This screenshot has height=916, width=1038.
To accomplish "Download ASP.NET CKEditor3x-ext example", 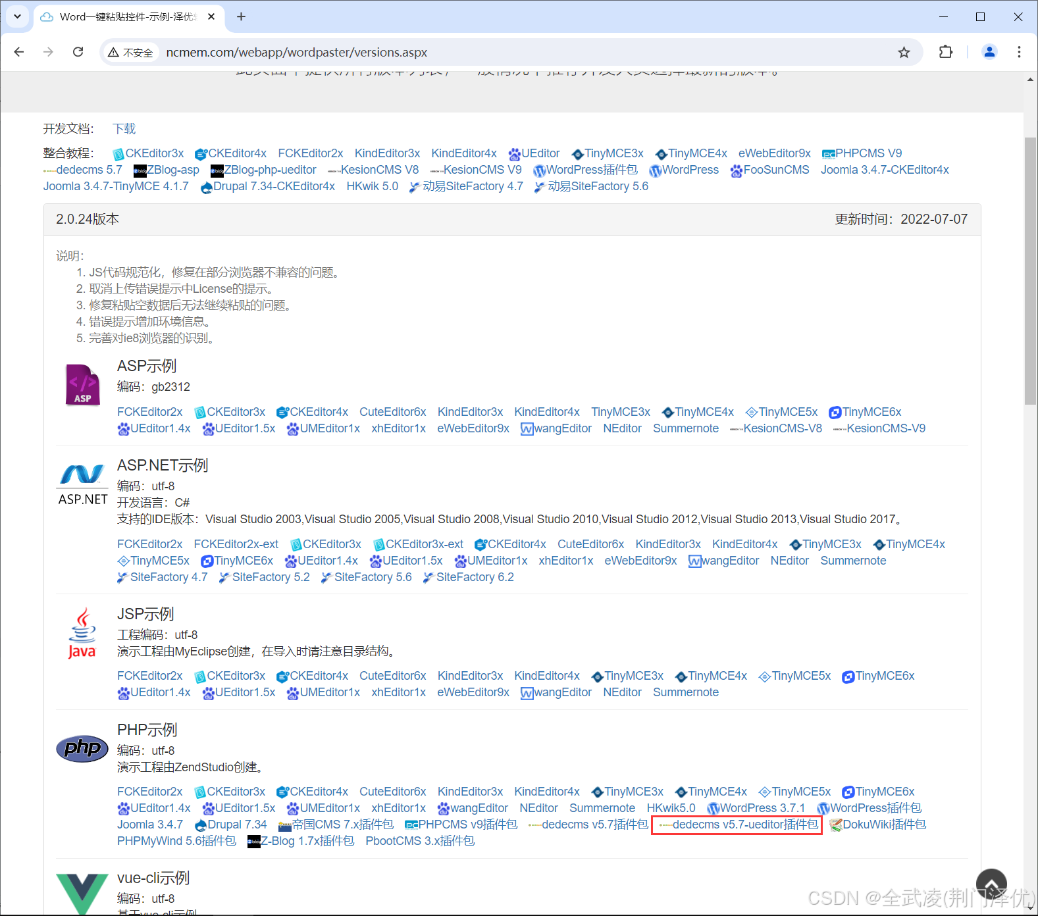I will (418, 544).
